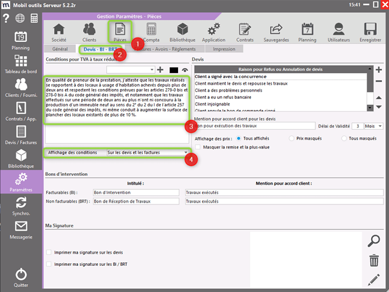The image size is (389, 292).
Task: Enable Masquer la remise et la plus-value
Action: pos(198,146)
